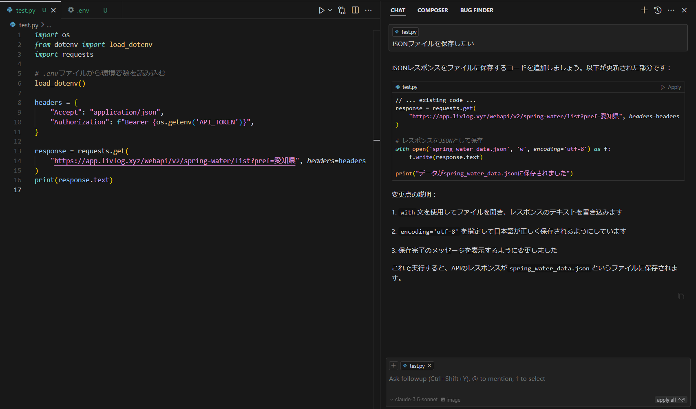Click the apply all button
This screenshot has height=409, width=696.
coord(671,400)
